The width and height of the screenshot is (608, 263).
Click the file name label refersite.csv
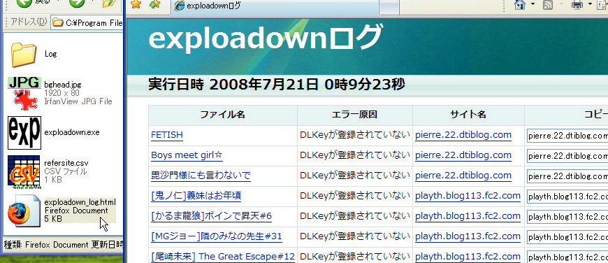pos(66,163)
